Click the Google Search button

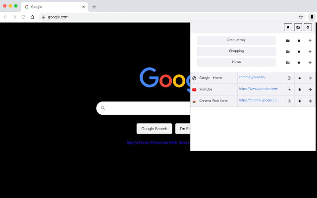point(154,128)
